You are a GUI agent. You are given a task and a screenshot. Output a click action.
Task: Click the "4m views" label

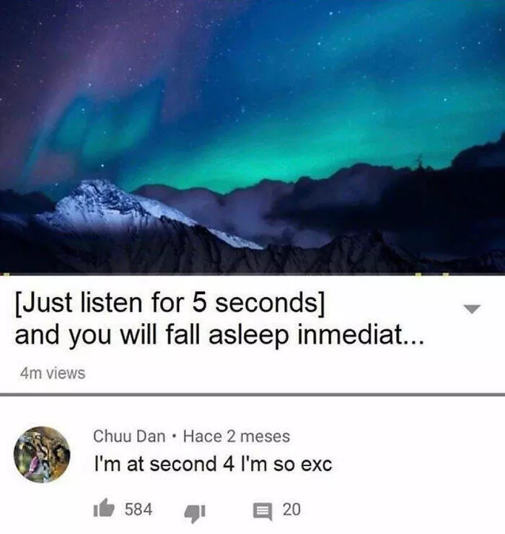coord(53,373)
